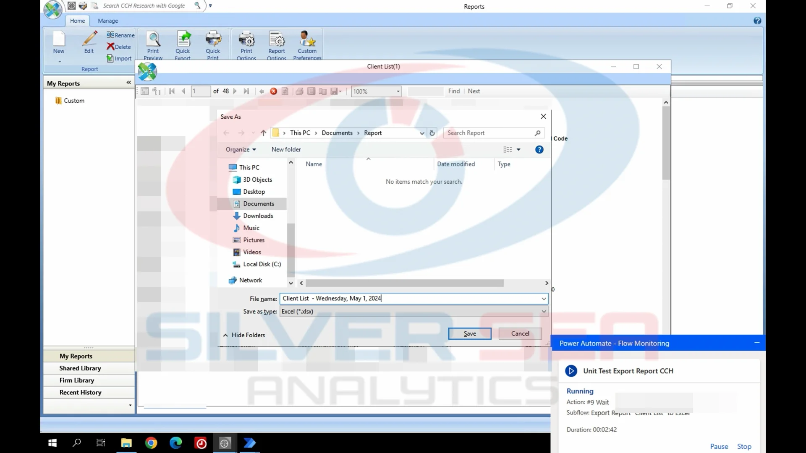Screen dimensions: 806x453
Task: Open Report Options in the ribbon
Action: [x=277, y=45]
